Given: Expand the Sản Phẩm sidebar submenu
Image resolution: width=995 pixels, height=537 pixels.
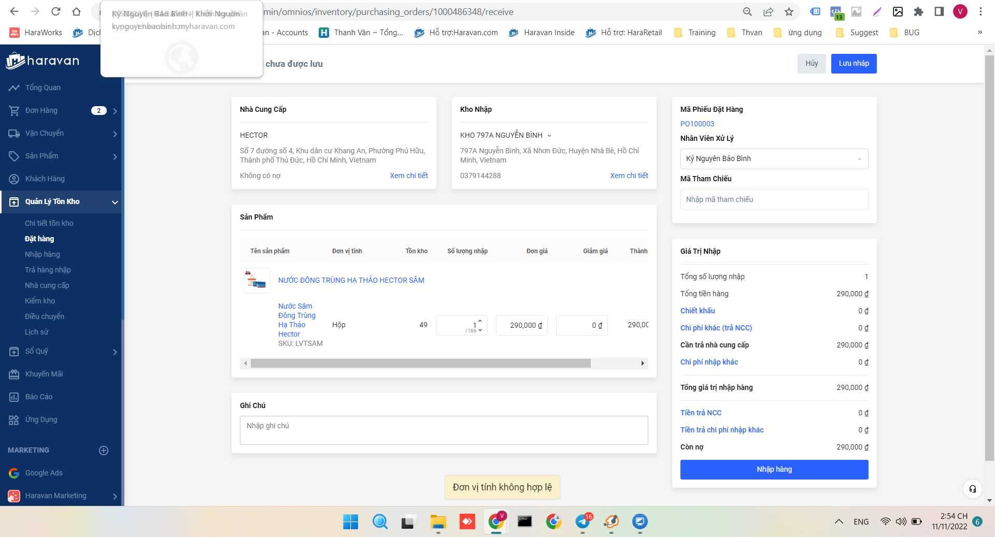Looking at the screenshot, I should 115,156.
